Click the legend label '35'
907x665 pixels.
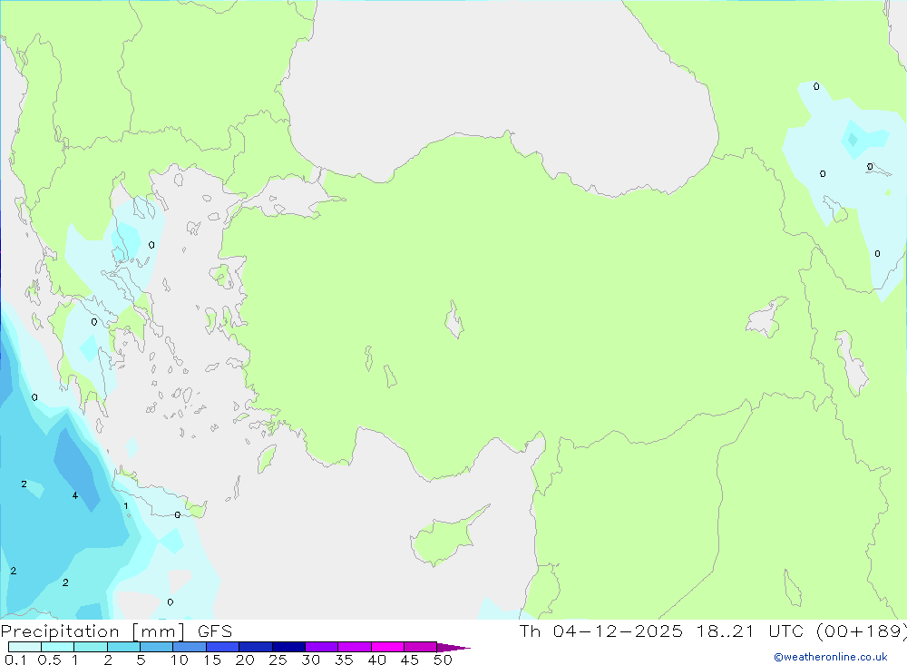[x=344, y=660]
